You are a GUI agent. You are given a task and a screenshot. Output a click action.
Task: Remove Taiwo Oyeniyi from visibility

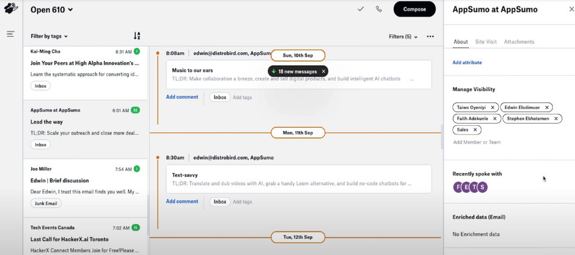493,107
